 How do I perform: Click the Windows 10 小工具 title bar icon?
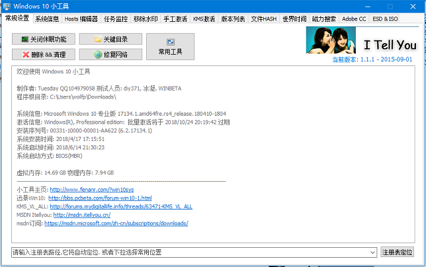coord(8,6)
